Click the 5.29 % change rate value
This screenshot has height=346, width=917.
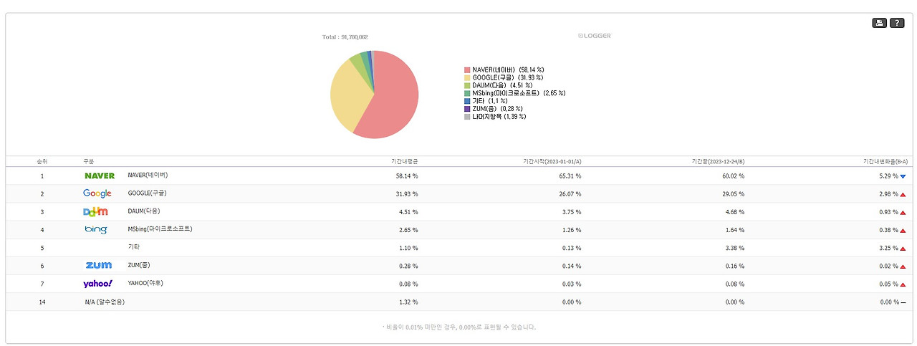pyautogui.click(x=888, y=176)
